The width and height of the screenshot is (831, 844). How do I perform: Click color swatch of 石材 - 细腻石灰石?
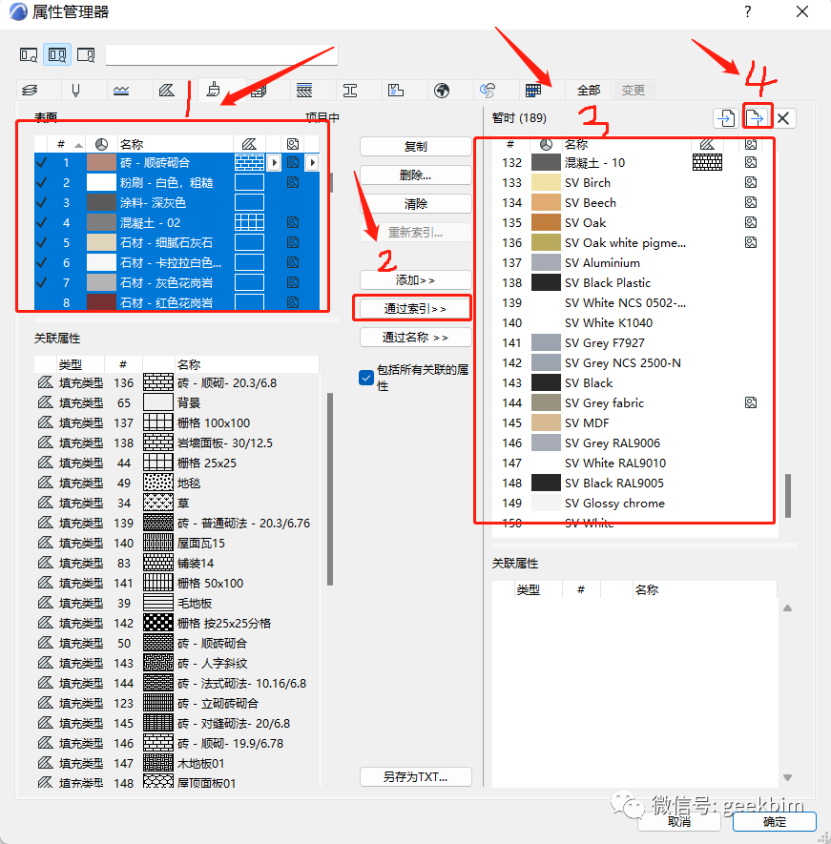[101, 242]
